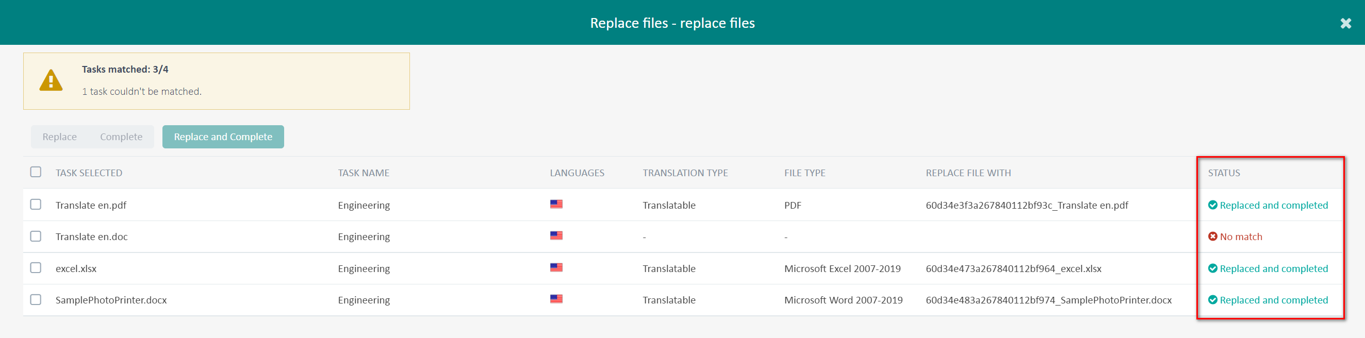The height and width of the screenshot is (338, 1365).
Task: Click the Microsoft Word 2007-2019 cell
Action: coord(844,300)
